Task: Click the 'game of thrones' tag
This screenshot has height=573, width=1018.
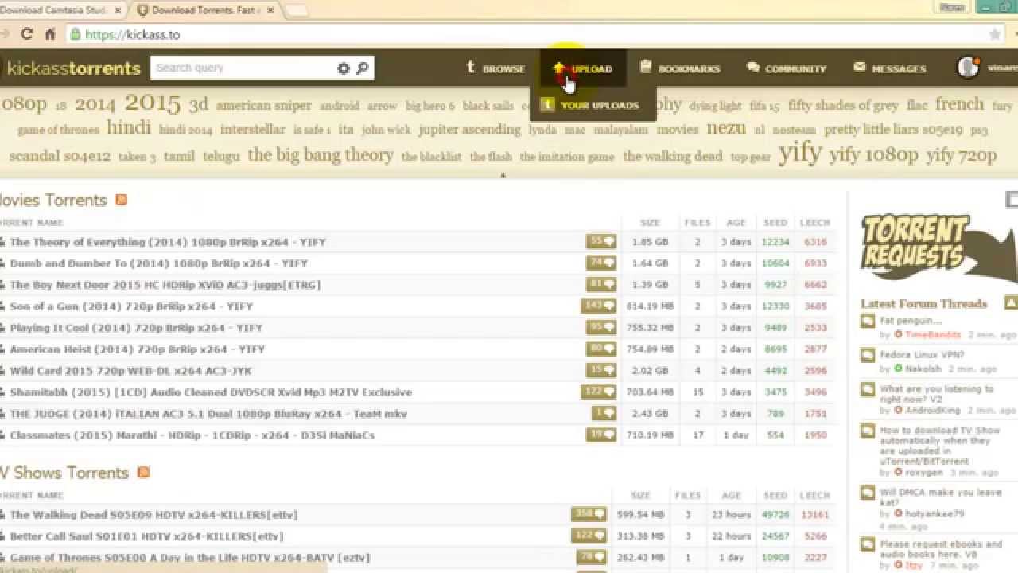Action: [58, 130]
